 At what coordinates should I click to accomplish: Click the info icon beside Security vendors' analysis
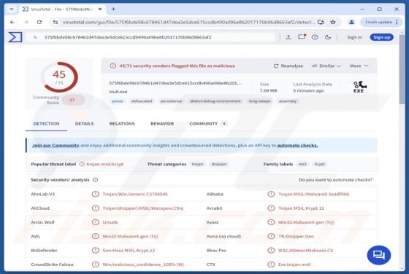[x=96, y=179]
